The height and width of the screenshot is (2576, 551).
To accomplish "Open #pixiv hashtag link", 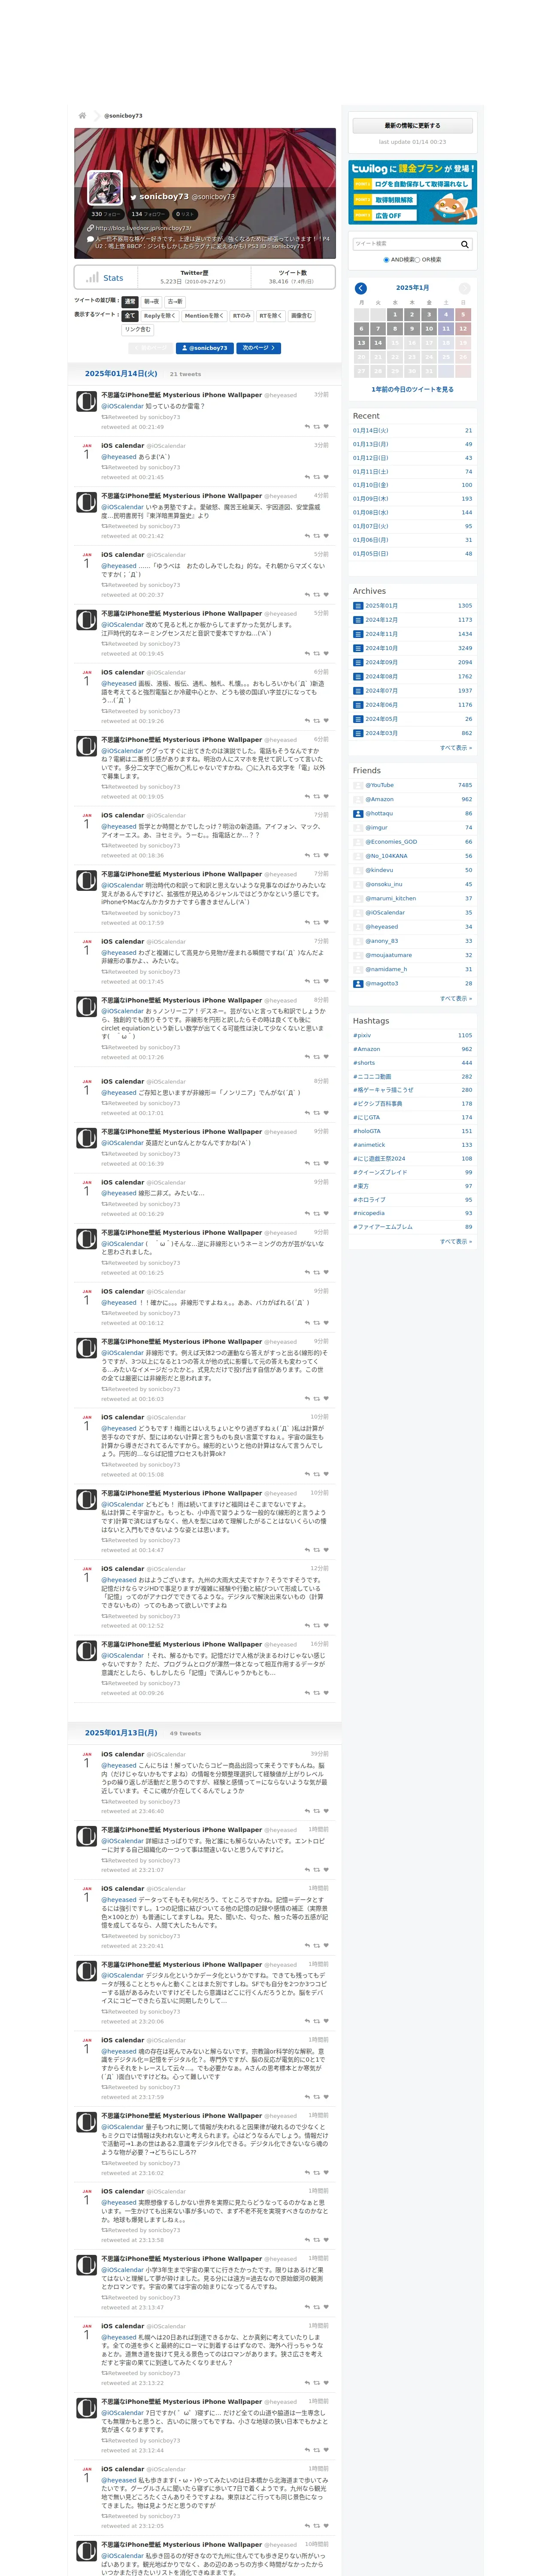I will coord(362,1035).
